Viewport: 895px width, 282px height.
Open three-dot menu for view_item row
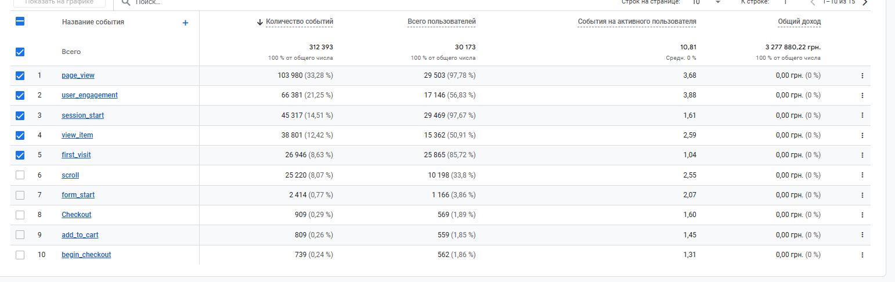pyautogui.click(x=862, y=135)
